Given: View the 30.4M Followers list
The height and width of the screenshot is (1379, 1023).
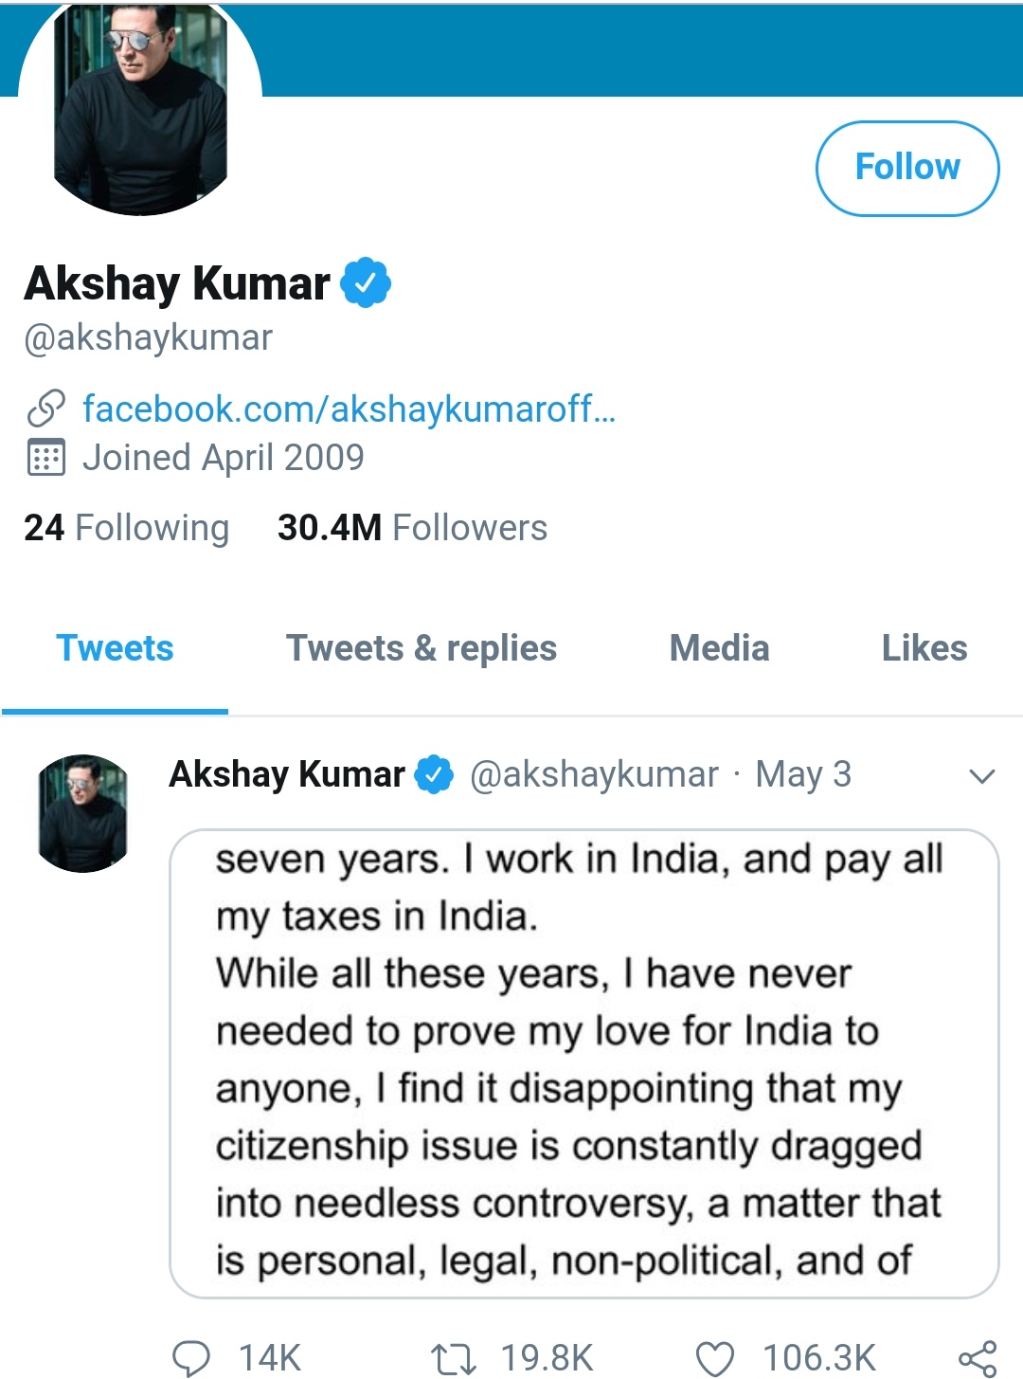Looking at the screenshot, I should [412, 528].
